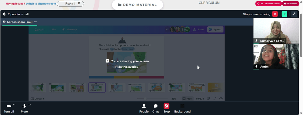Click the green collaborator avatar in Canva
Image resolution: width=303 pixels, height=115 pixels.
click(187, 29)
